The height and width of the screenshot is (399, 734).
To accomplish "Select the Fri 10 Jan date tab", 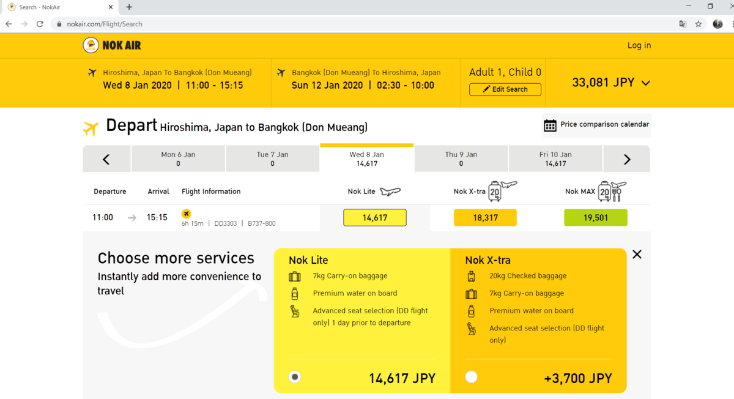I will click(555, 159).
